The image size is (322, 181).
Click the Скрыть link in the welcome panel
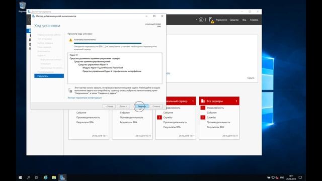point(251,78)
